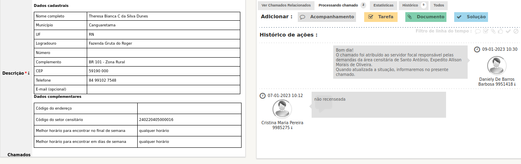Toggle the follow-ups speech bubble timeline filter
The height and width of the screenshot is (164, 521).
pos(478,31)
